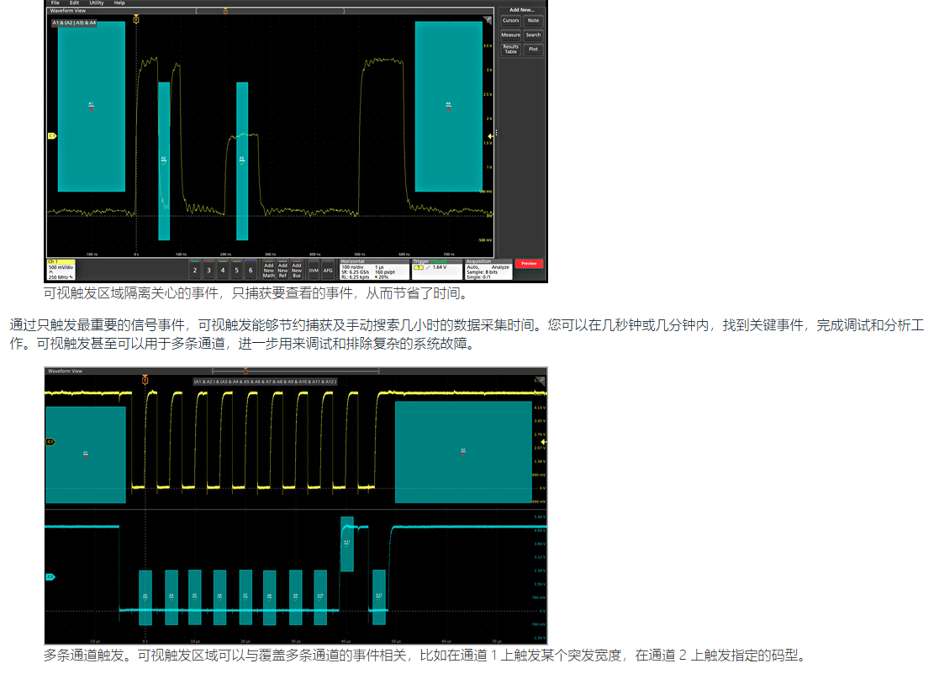Viewport: 934px width, 674px height.
Task: Select yellow C1 channel handle in upper scope
Action: tap(51, 135)
